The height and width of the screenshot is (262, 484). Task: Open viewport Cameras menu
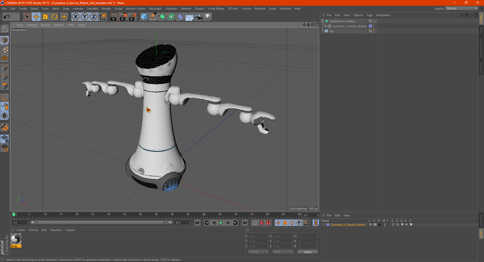coord(32,25)
